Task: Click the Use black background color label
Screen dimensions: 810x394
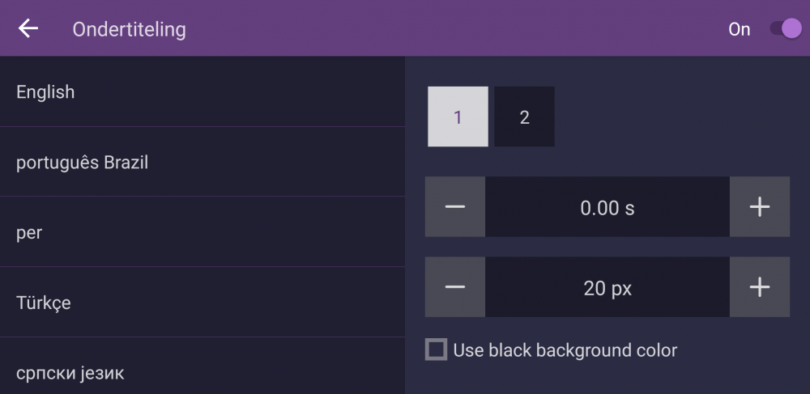Action: (565, 350)
